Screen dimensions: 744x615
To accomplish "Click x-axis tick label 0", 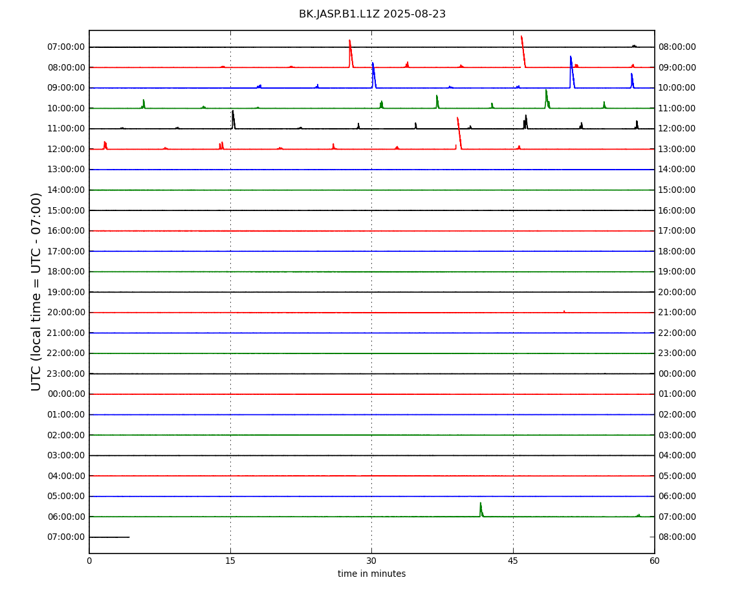I will [89, 561].
